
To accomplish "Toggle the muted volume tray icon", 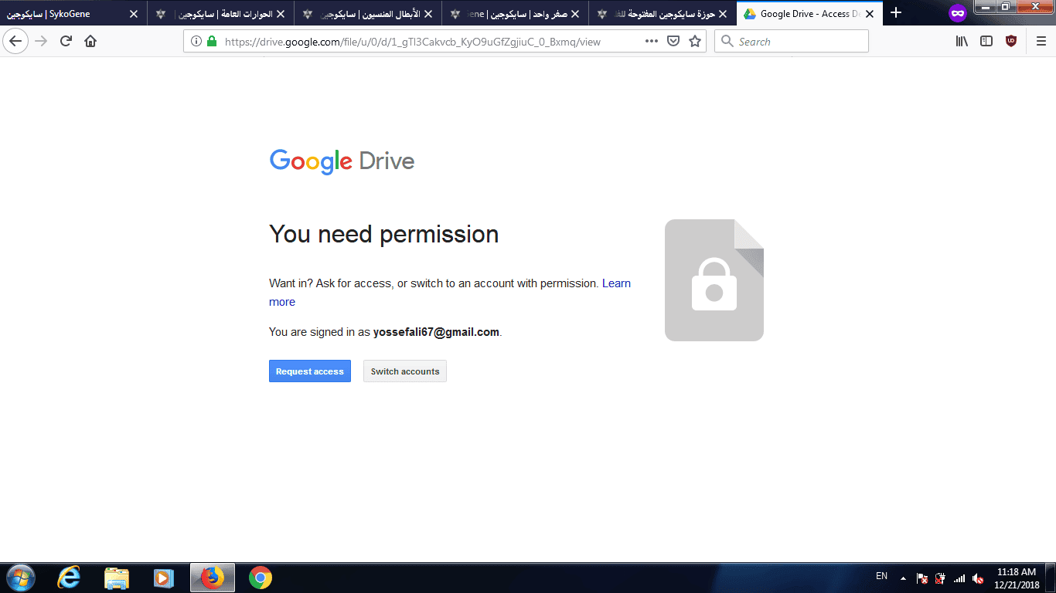I will click(978, 578).
